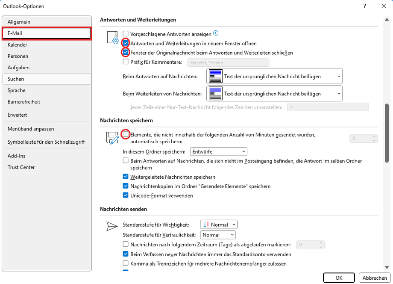Click the vertical scrollbar thumb
The width and height of the screenshot is (393, 284).
[387, 133]
